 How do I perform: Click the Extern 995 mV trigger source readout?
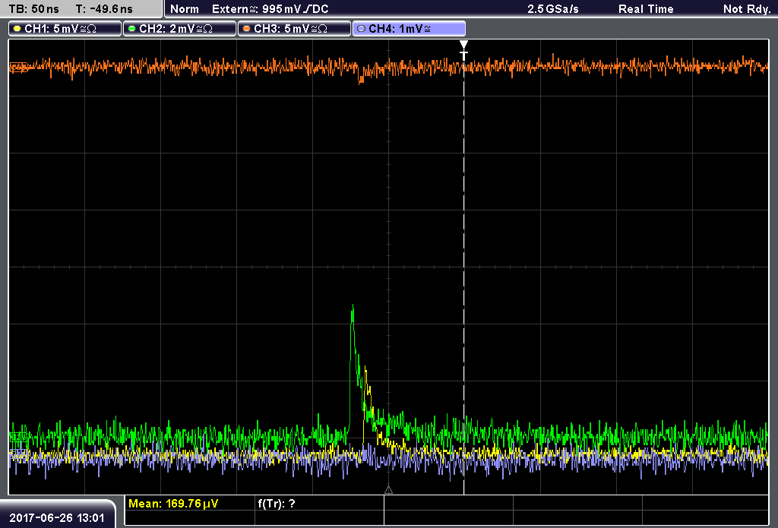click(270, 9)
